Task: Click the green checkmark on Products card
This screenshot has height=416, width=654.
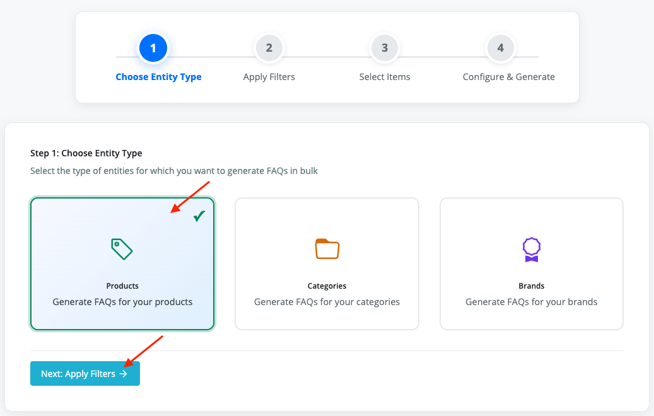Action: coord(199,216)
